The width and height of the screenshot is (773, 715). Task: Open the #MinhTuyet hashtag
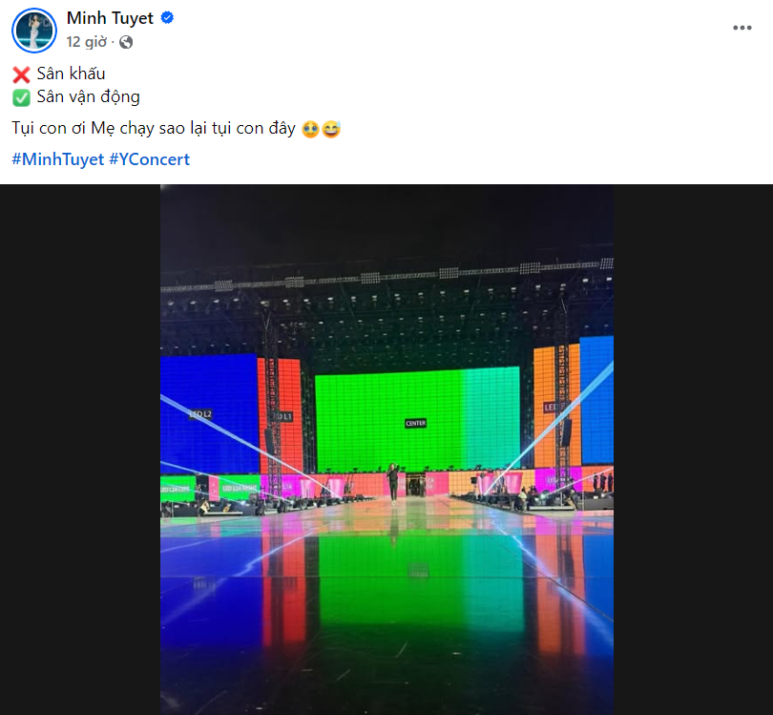pos(57,159)
